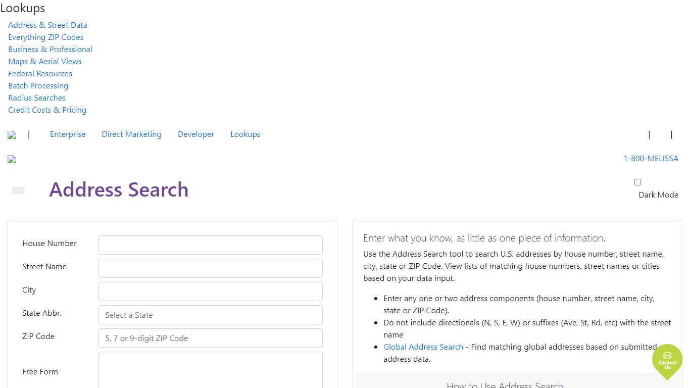Call link 1-800-MELISSA
This screenshot has height=388, width=690.
pyautogui.click(x=651, y=158)
